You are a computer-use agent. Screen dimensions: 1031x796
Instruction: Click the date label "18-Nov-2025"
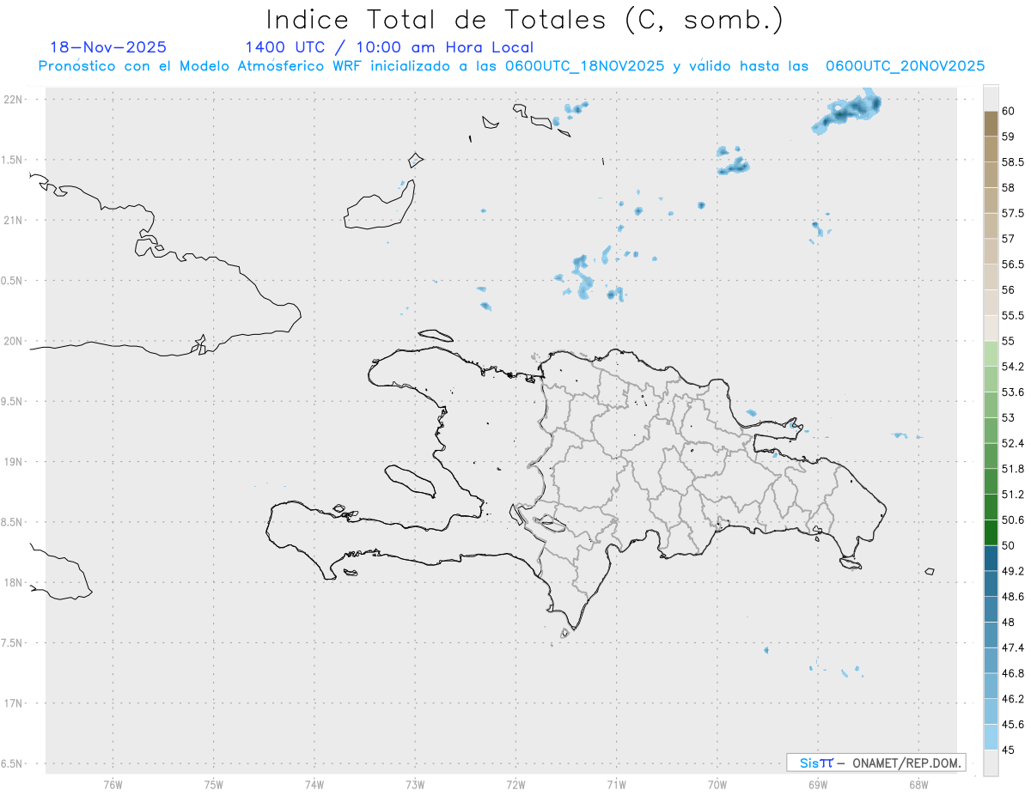[108, 47]
